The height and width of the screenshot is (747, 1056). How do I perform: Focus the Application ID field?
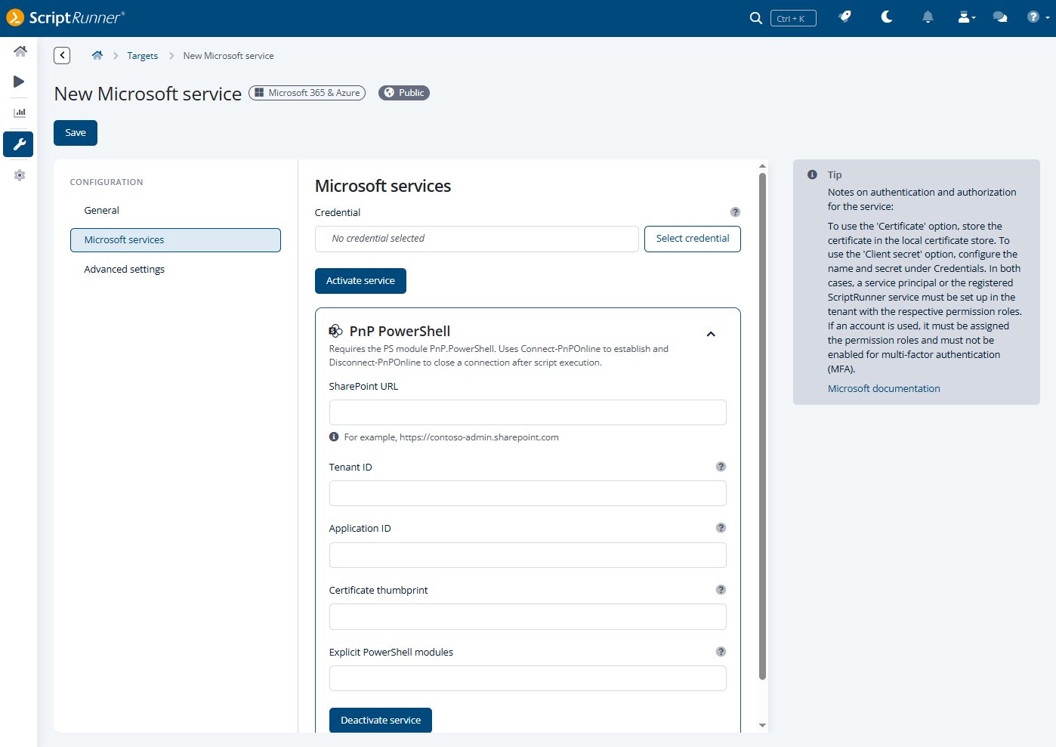tap(528, 555)
